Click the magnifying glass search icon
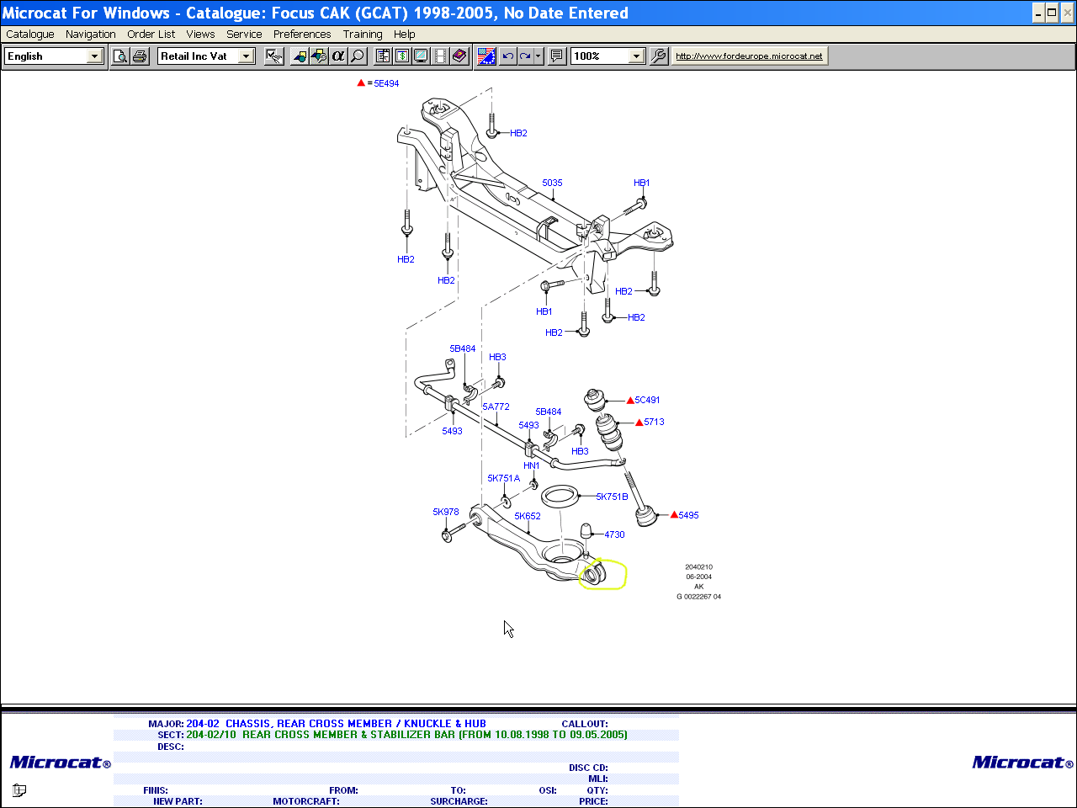 (358, 56)
